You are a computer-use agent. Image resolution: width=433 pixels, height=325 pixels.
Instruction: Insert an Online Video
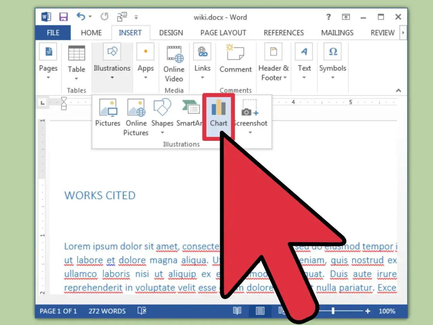click(174, 64)
